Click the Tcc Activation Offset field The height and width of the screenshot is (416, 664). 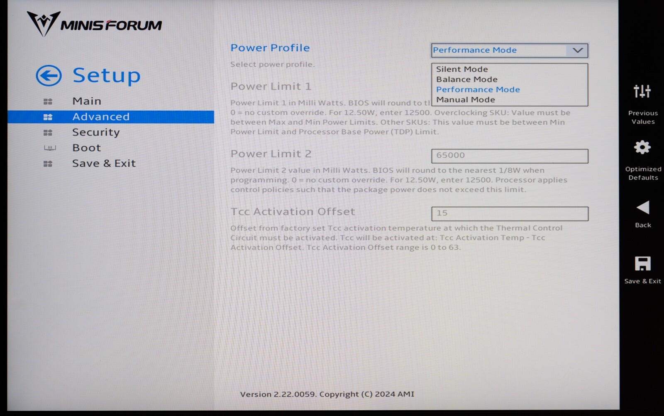coord(509,213)
